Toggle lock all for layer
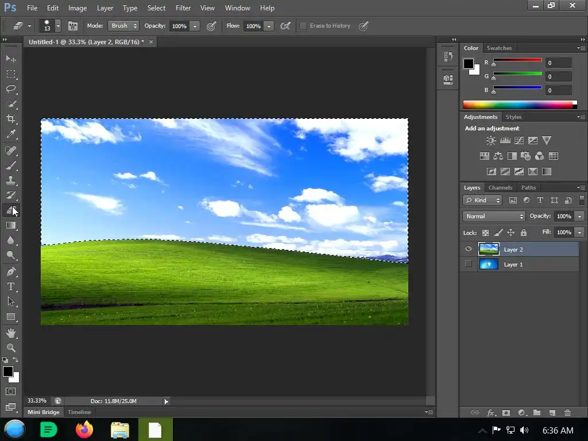 (524, 233)
